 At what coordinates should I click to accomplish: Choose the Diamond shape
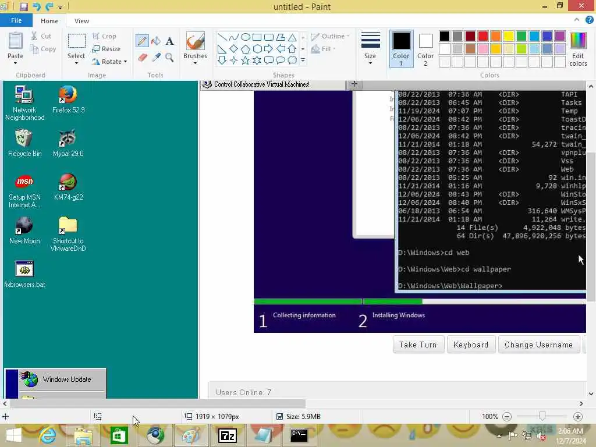click(234, 49)
